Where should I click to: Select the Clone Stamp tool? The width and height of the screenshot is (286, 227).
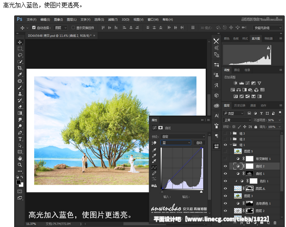coord(20,94)
